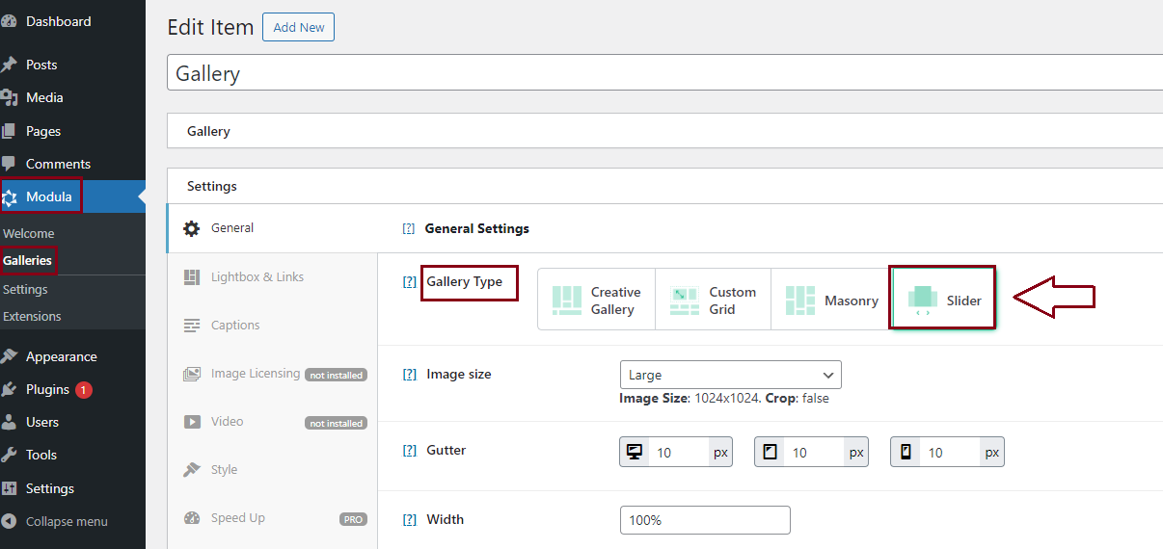Click the Speed Up gauge icon
This screenshot has height=549, width=1163.
(x=192, y=518)
